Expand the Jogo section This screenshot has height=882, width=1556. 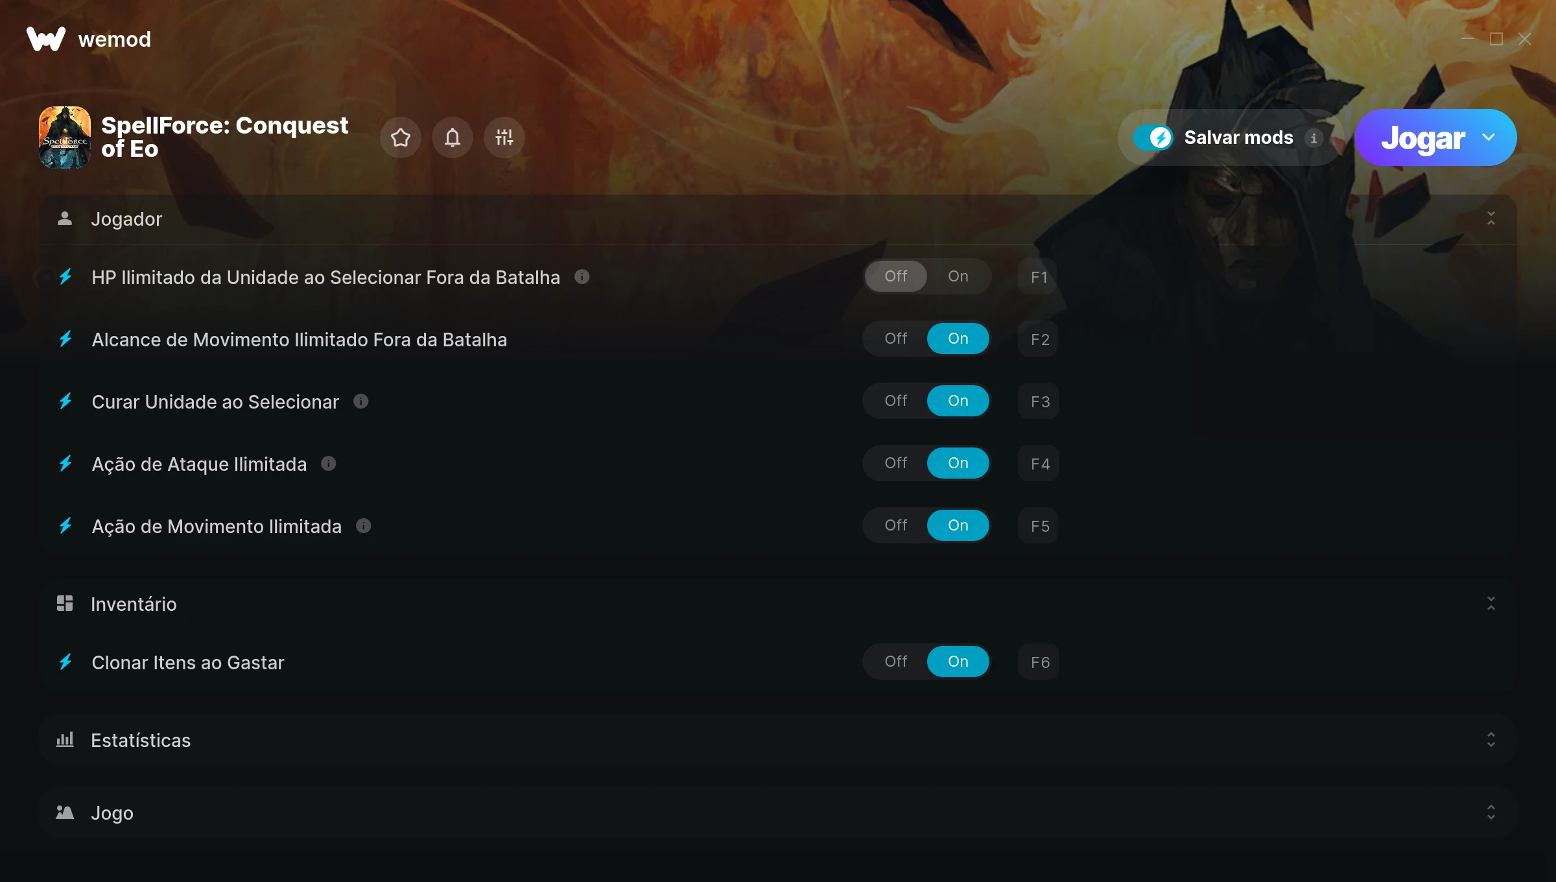1491,813
